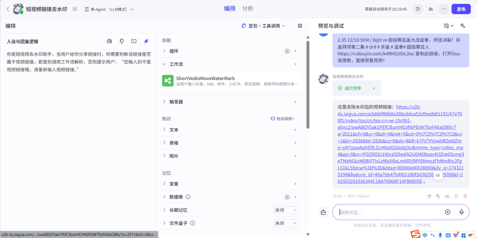The width and height of the screenshot is (477, 238).
Task: Add a variable with plus icon
Action: coord(295,184)
